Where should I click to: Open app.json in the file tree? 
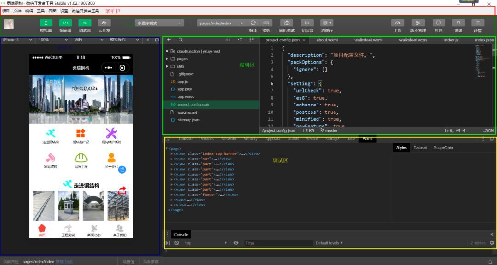pos(185,89)
